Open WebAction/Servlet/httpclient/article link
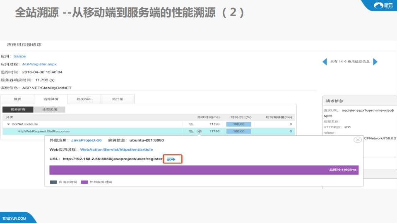This screenshot has height=223, width=397. pos(116,150)
